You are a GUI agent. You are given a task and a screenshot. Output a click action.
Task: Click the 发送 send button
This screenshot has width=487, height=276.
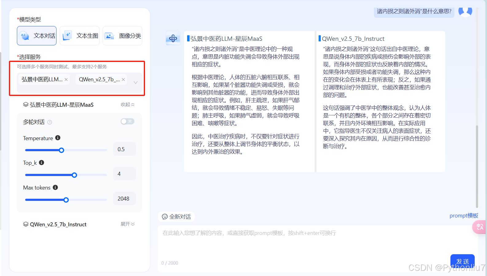[462, 261]
